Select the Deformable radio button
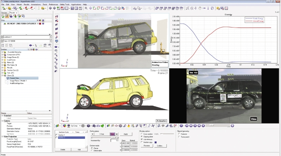This screenshot has height=156, width=281. 92,151
